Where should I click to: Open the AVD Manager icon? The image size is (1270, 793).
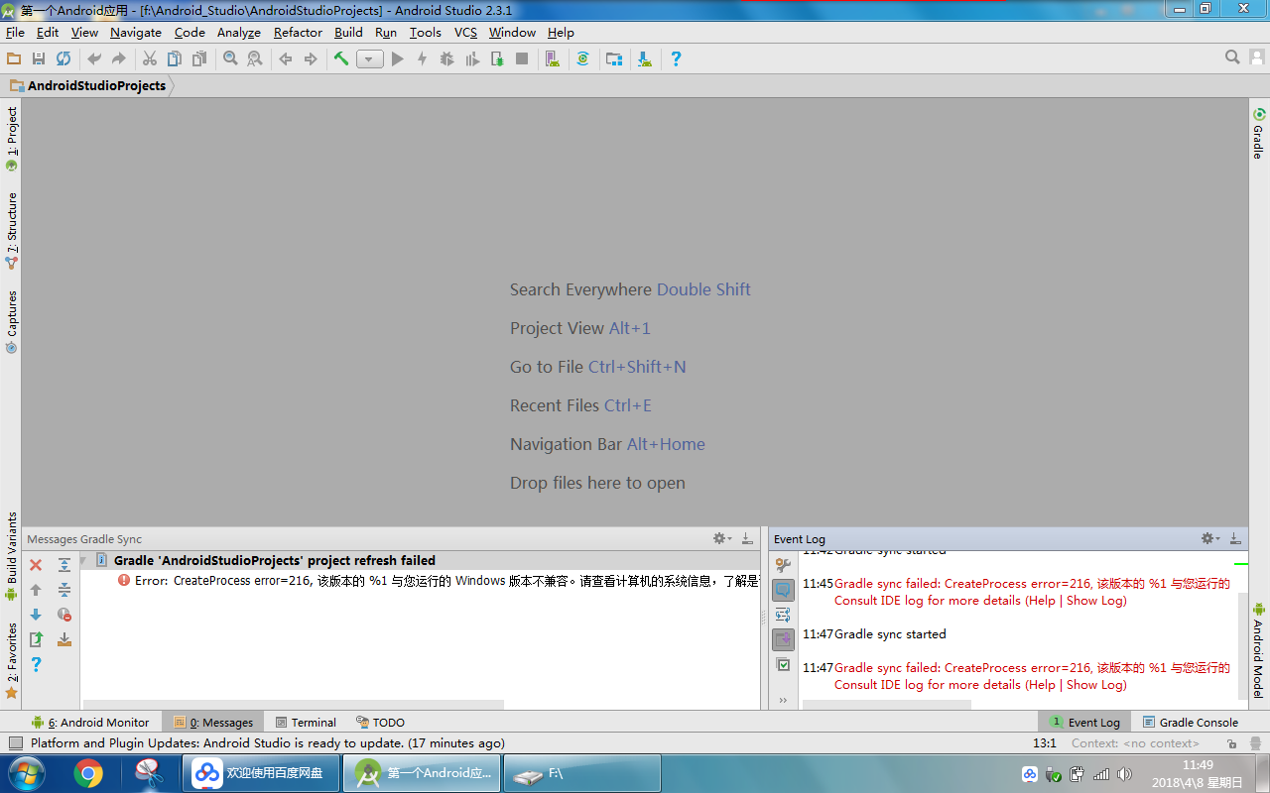(553, 59)
